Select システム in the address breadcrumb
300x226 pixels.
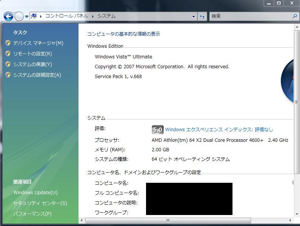[x=107, y=16]
